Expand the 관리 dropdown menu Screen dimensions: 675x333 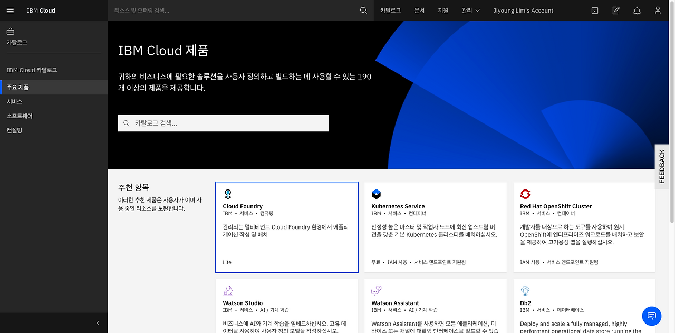470,11
